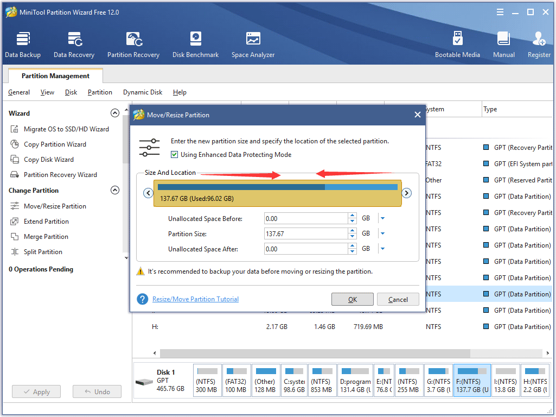
Task: Collapse the Change Partition section
Action: pos(115,190)
